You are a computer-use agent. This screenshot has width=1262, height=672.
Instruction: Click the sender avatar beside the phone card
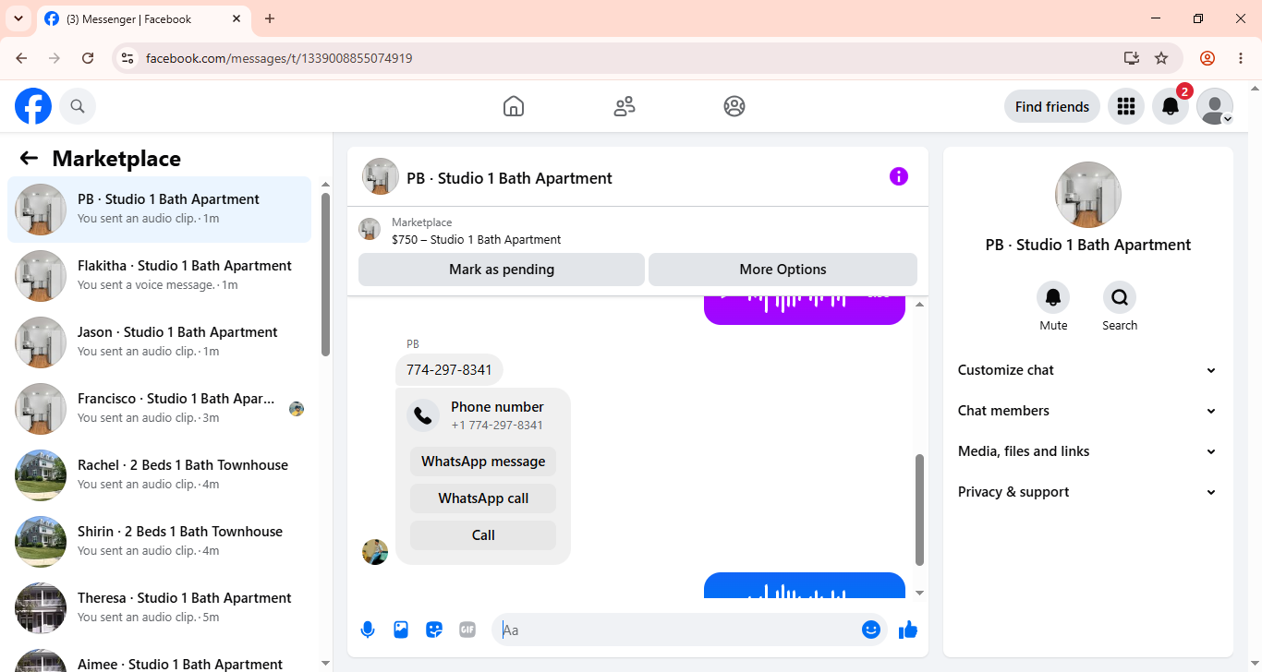[x=375, y=552]
